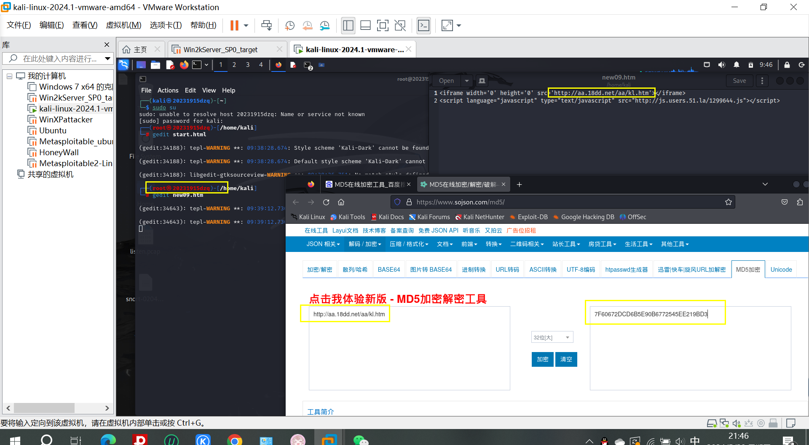Click the Open button in gedit
The height and width of the screenshot is (445, 809).
(x=446, y=81)
